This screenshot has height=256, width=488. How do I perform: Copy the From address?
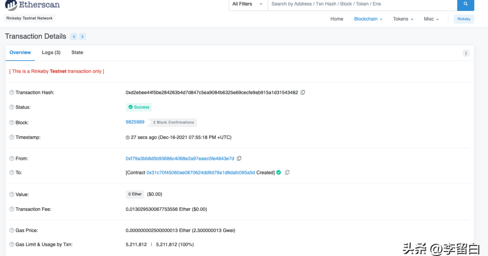click(239, 158)
